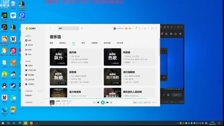Click the search field containing 满天
224x126 pixels.
click(x=68, y=28)
